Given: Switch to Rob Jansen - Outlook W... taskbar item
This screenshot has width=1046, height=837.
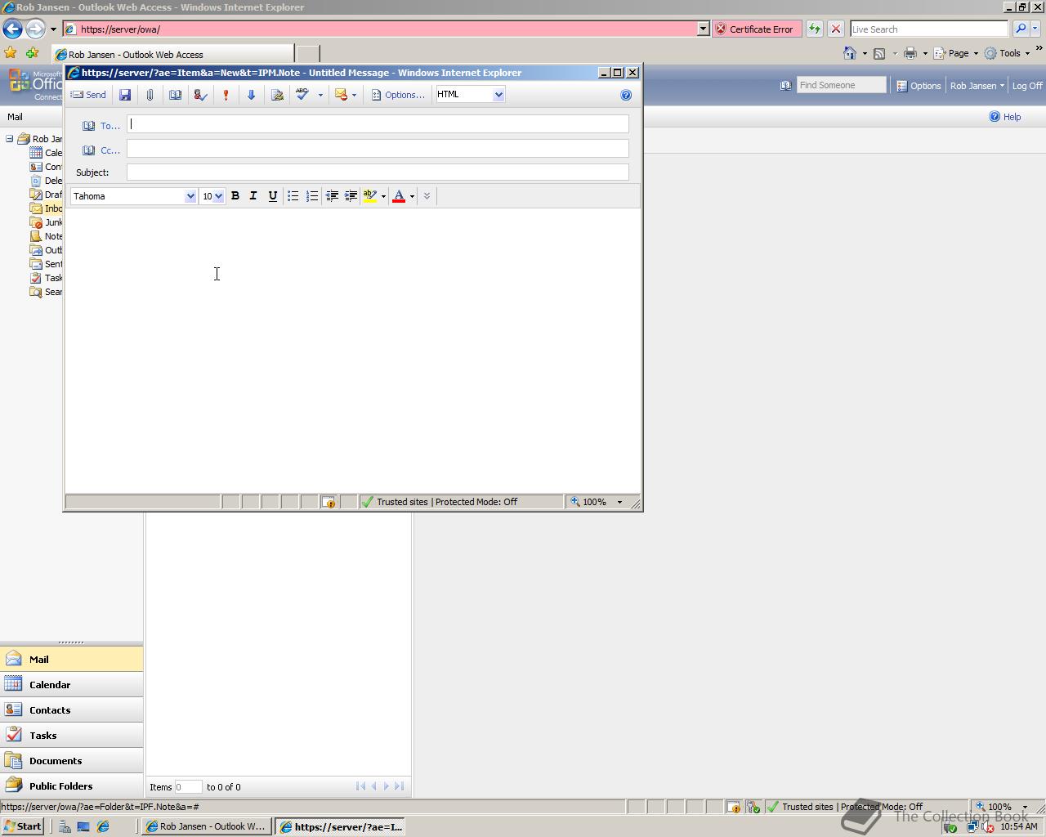Looking at the screenshot, I should coord(207,826).
